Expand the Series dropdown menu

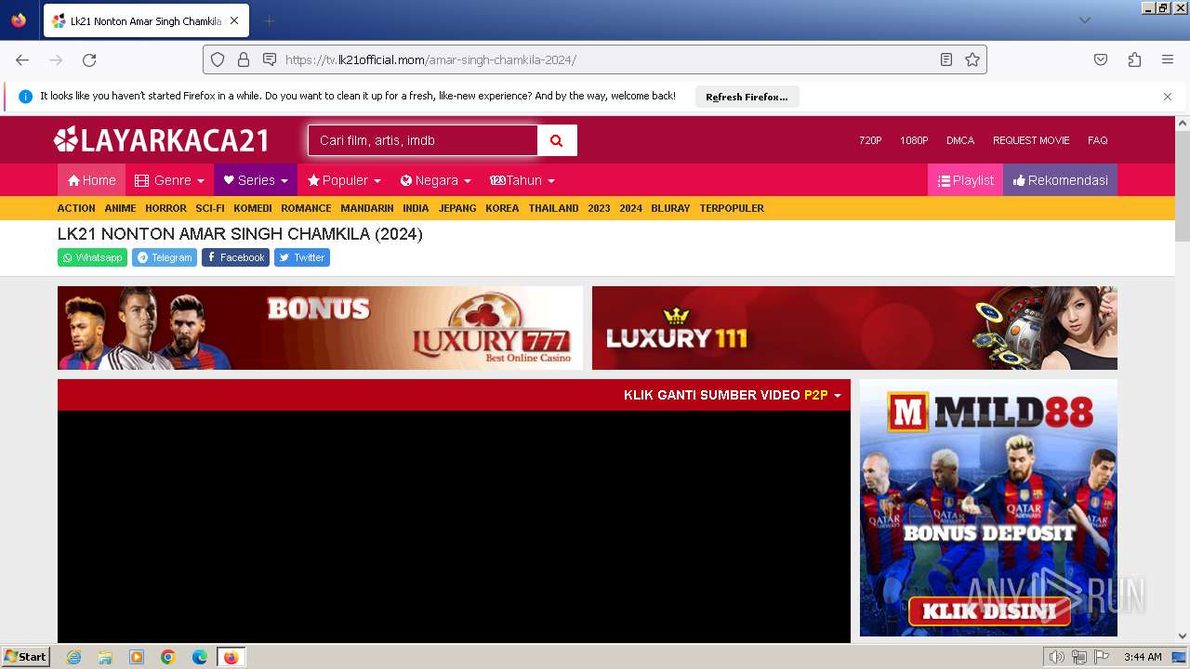[256, 180]
